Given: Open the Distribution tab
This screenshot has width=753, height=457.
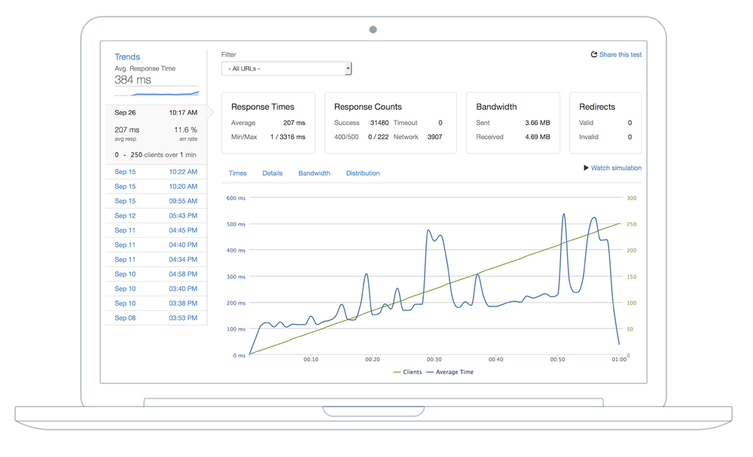Looking at the screenshot, I should point(362,173).
